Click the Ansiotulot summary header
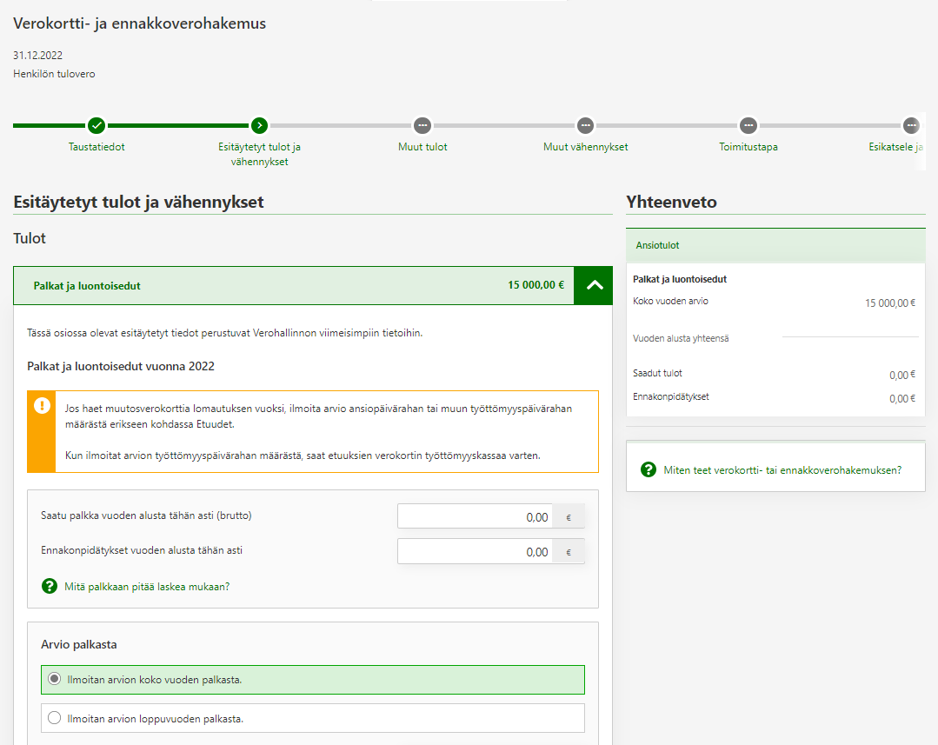 click(775, 246)
